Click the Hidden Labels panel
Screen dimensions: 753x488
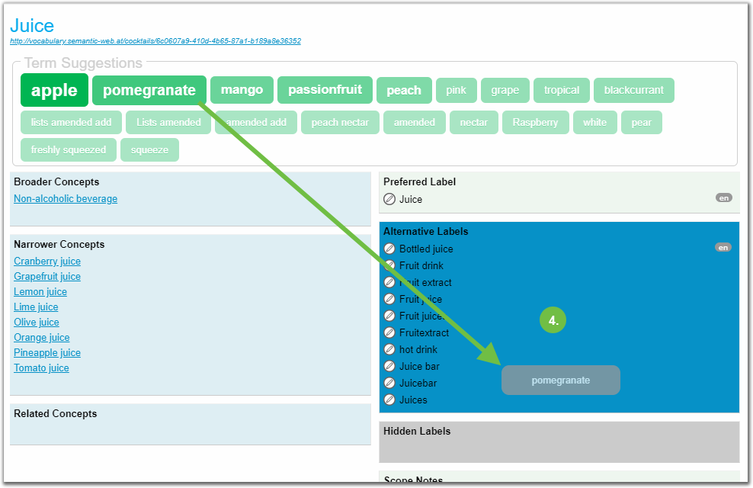pos(559,442)
